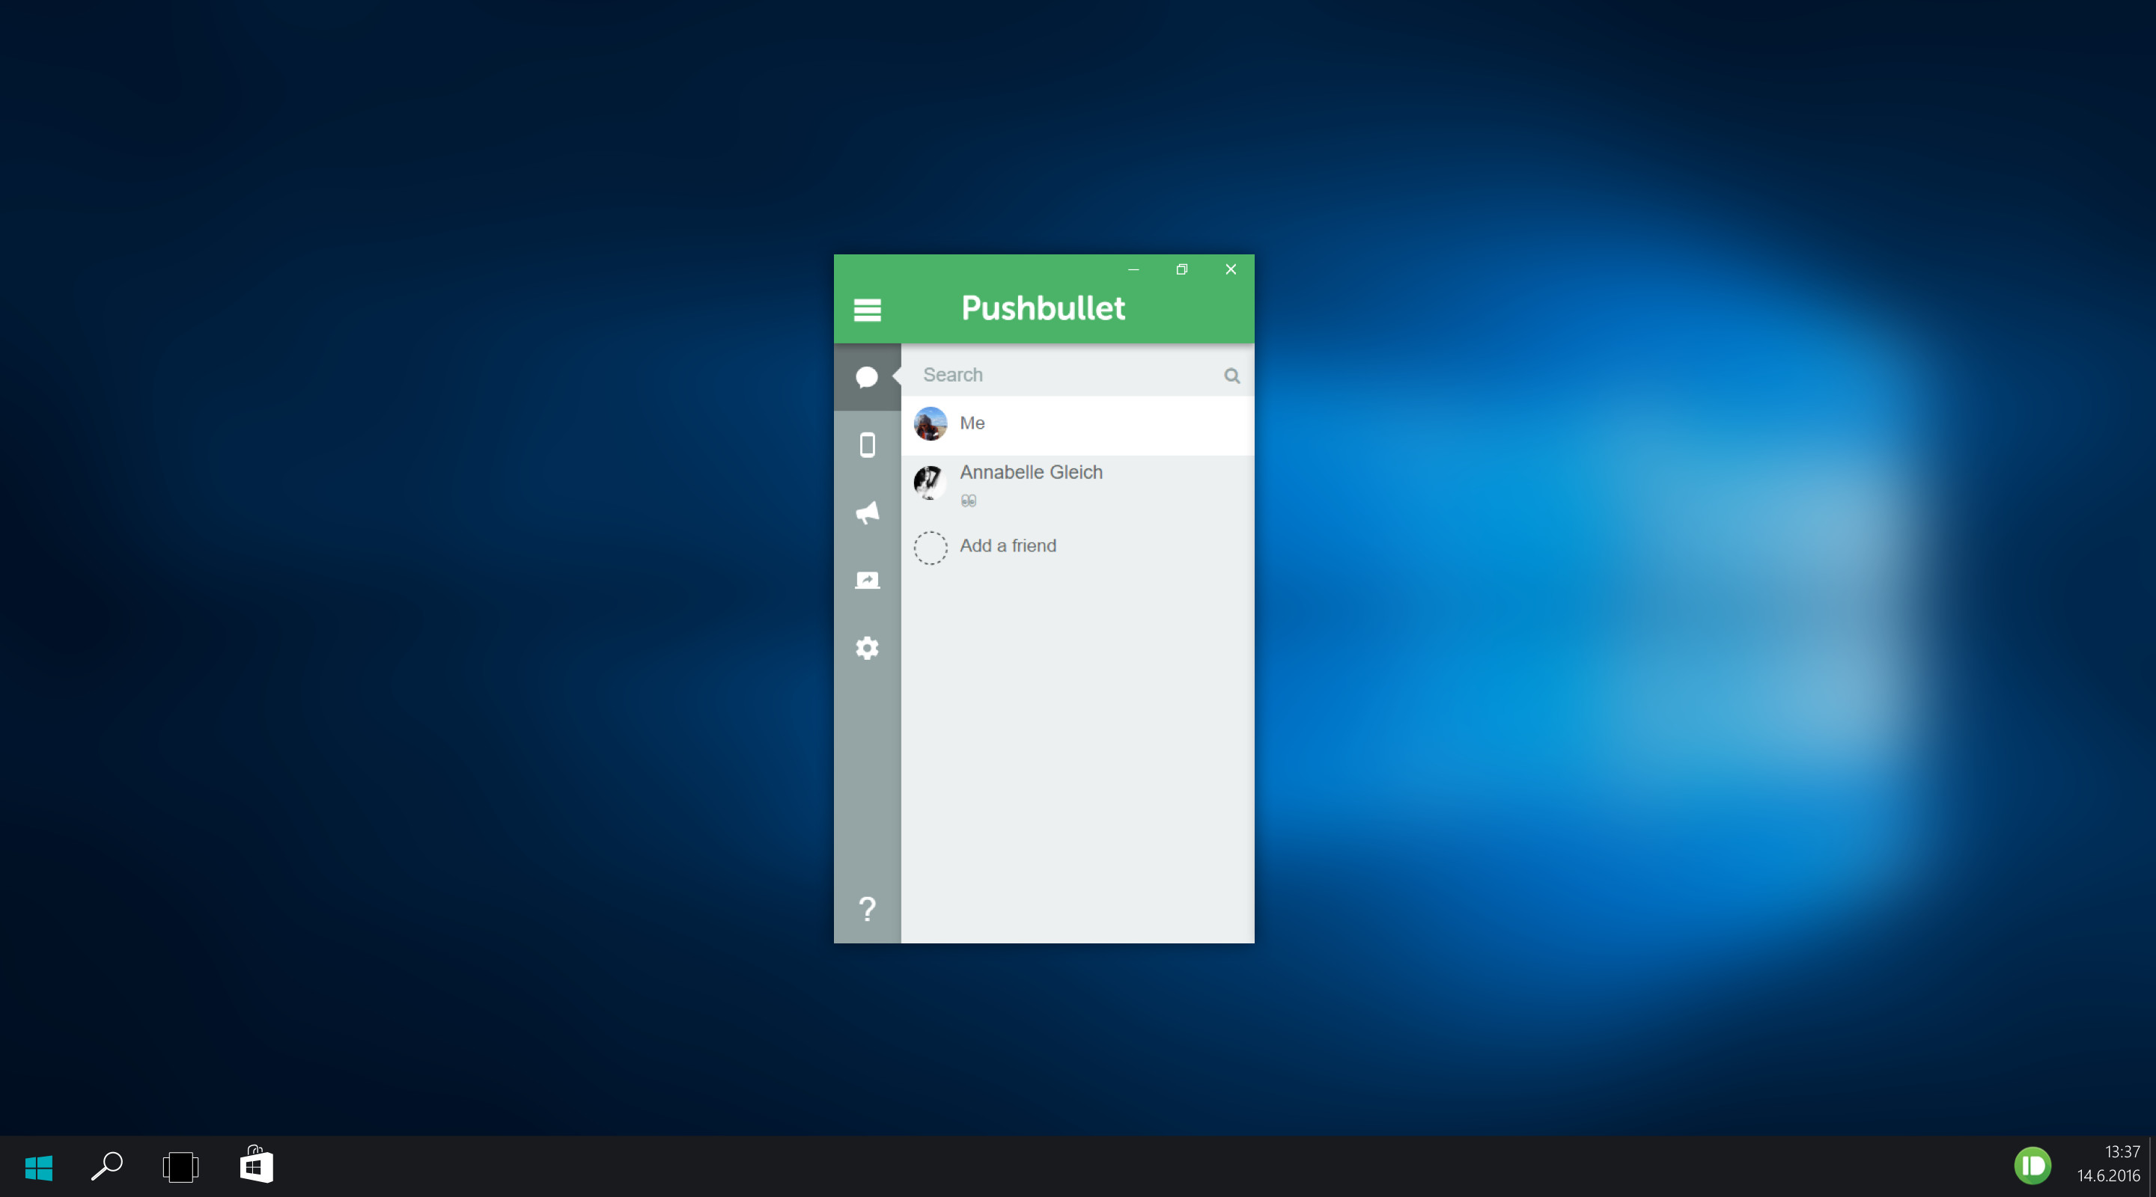
Task: Open the Windows Start menu
Action: coord(38,1167)
